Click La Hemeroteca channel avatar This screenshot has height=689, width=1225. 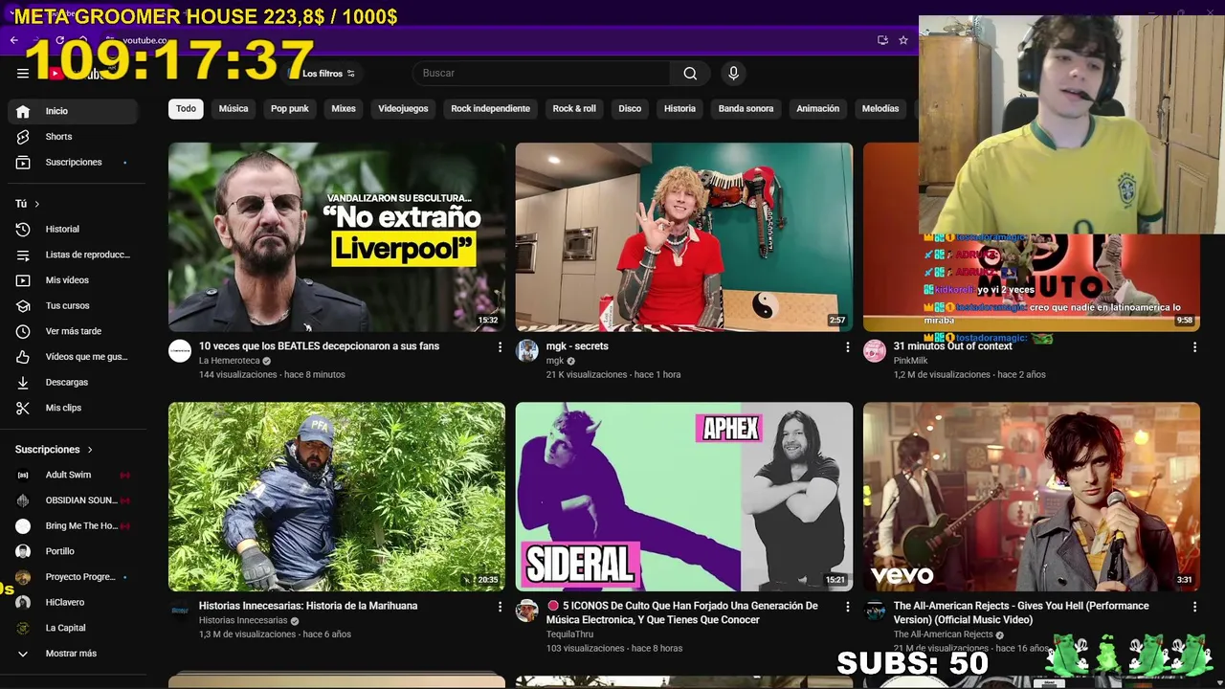pos(180,351)
